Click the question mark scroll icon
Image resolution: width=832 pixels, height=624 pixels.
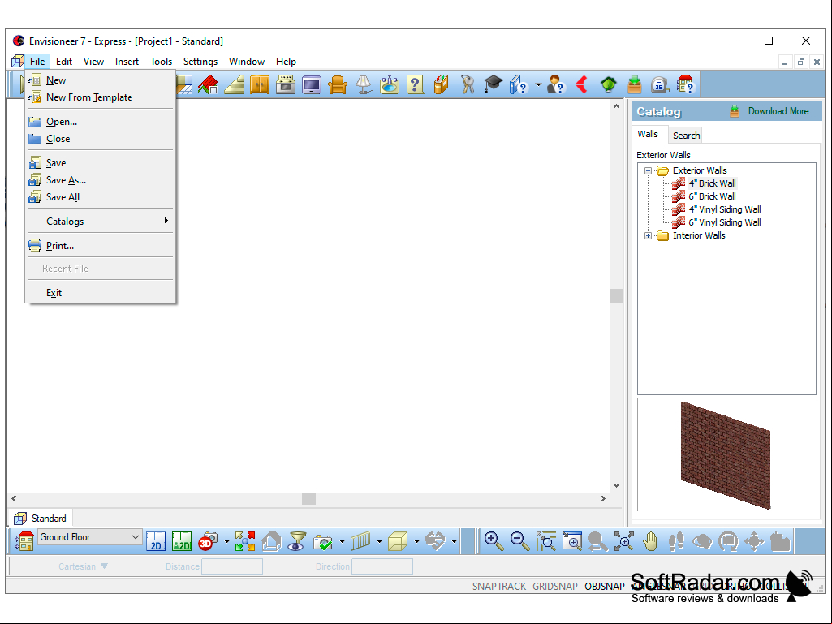415,85
